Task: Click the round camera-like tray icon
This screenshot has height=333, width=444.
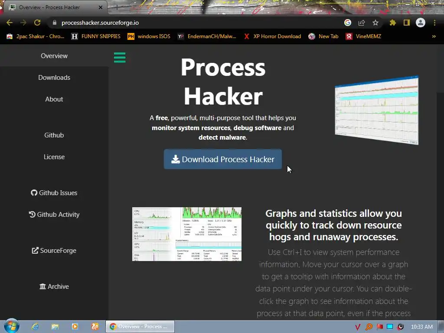Action: point(400,327)
